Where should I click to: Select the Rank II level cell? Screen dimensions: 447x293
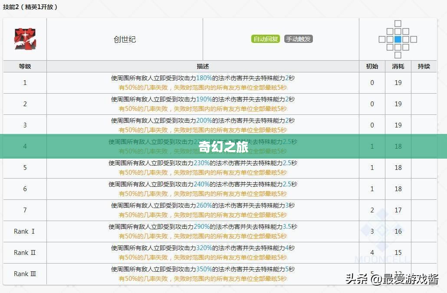(x=24, y=253)
